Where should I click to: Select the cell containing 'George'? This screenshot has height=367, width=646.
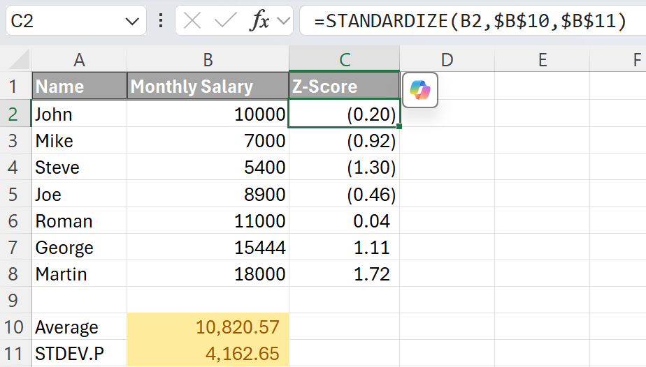[79, 248]
